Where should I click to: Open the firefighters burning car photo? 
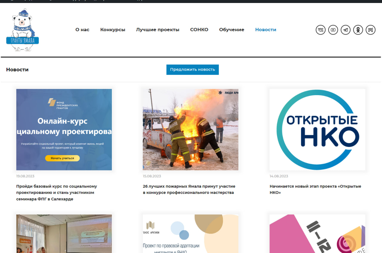tap(190, 129)
